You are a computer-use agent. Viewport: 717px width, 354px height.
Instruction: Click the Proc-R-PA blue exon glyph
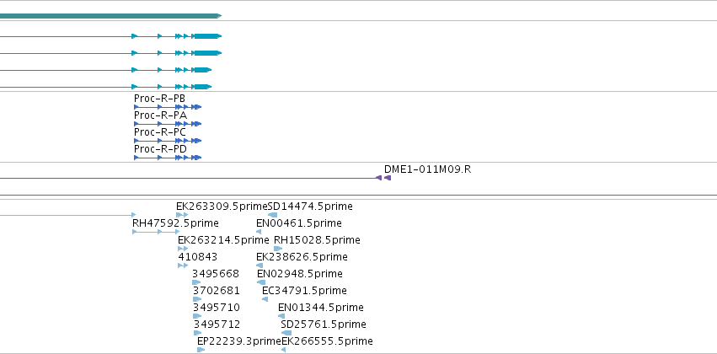point(168,124)
